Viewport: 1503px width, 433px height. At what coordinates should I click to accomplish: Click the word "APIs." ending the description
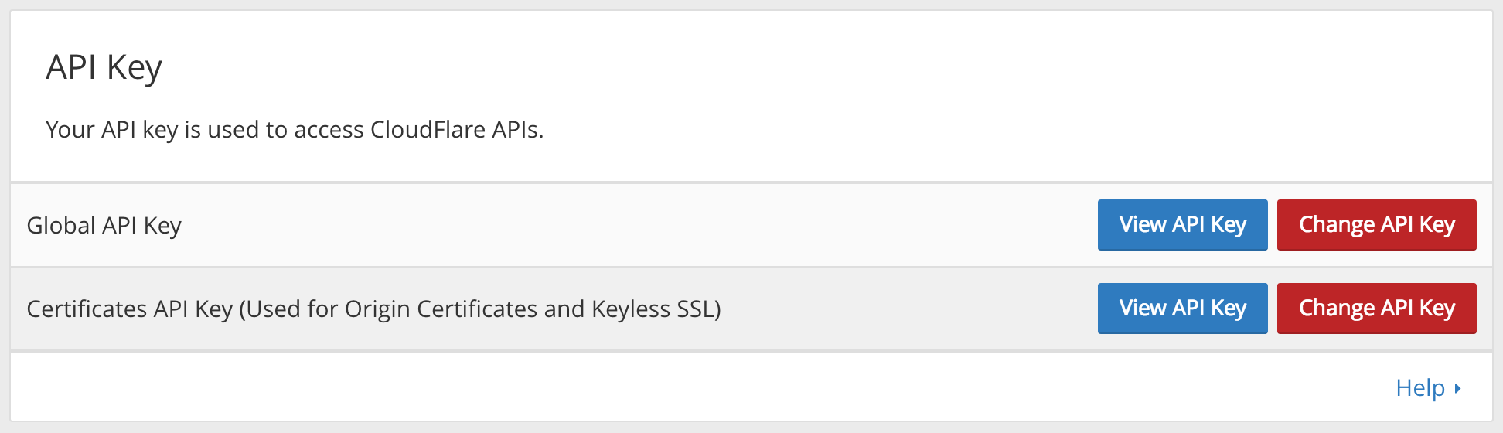[x=518, y=129]
